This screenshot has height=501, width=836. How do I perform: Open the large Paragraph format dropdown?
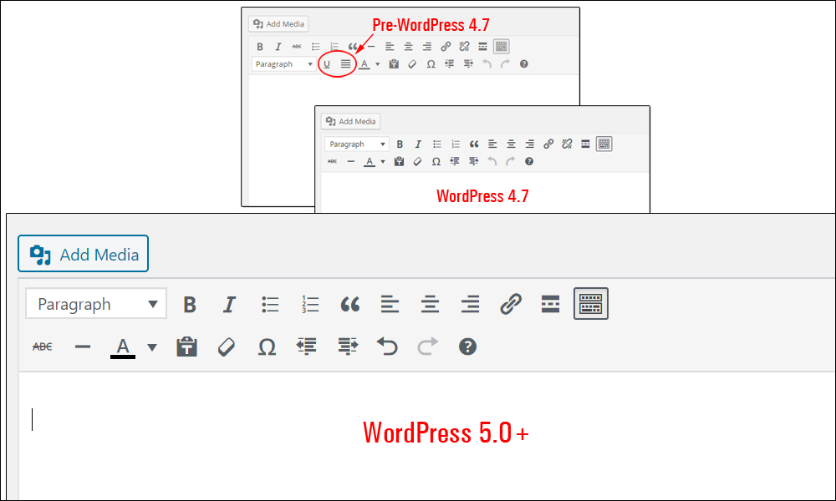[x=96, y=304]
